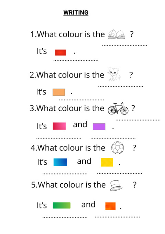
Task: Select the pink gradient swatch
Action: (x=59, y=126)
